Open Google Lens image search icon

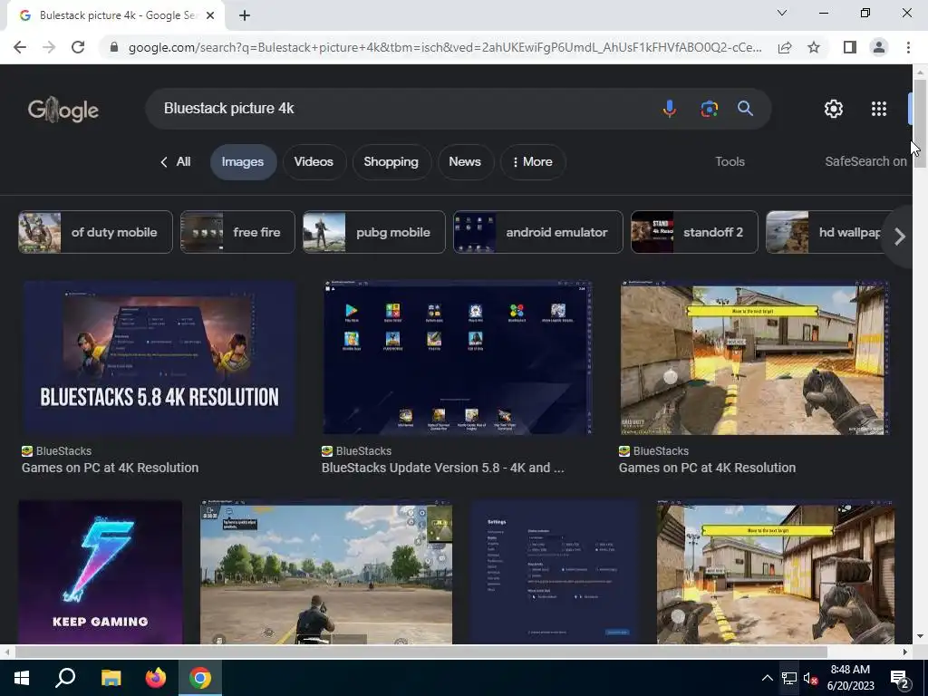[x=709, y=109]
